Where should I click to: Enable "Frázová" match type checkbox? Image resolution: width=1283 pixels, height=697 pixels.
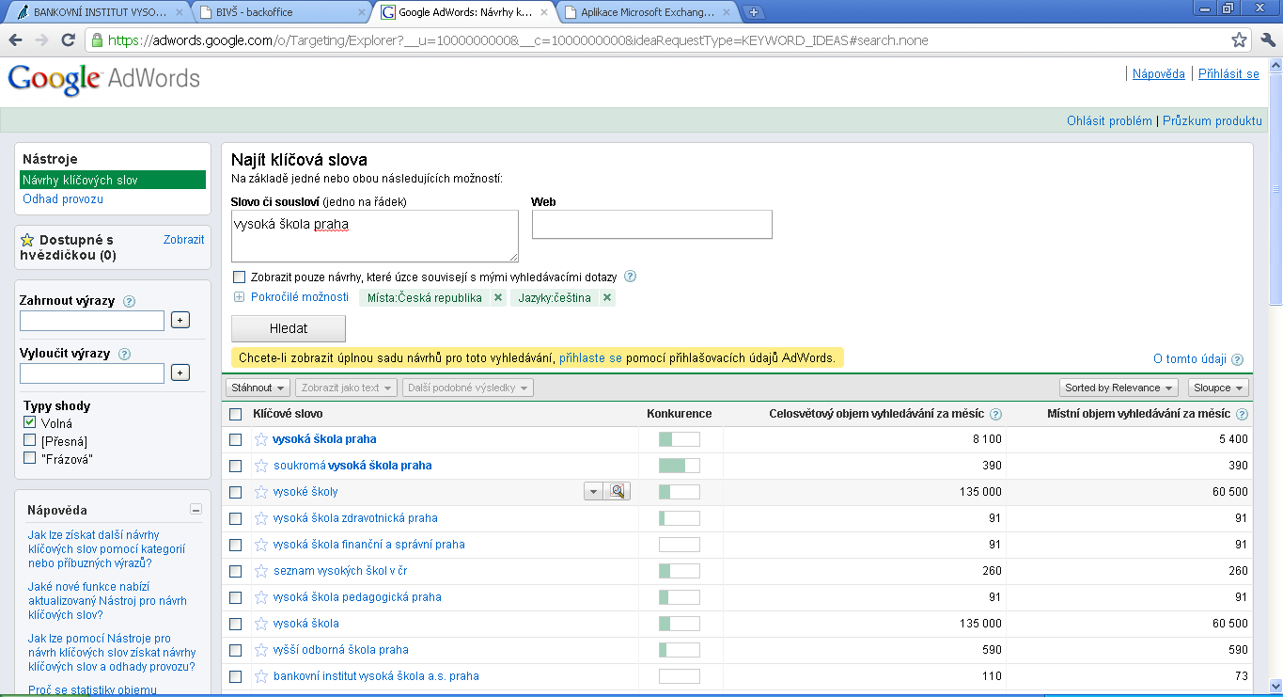click(30, 458)
